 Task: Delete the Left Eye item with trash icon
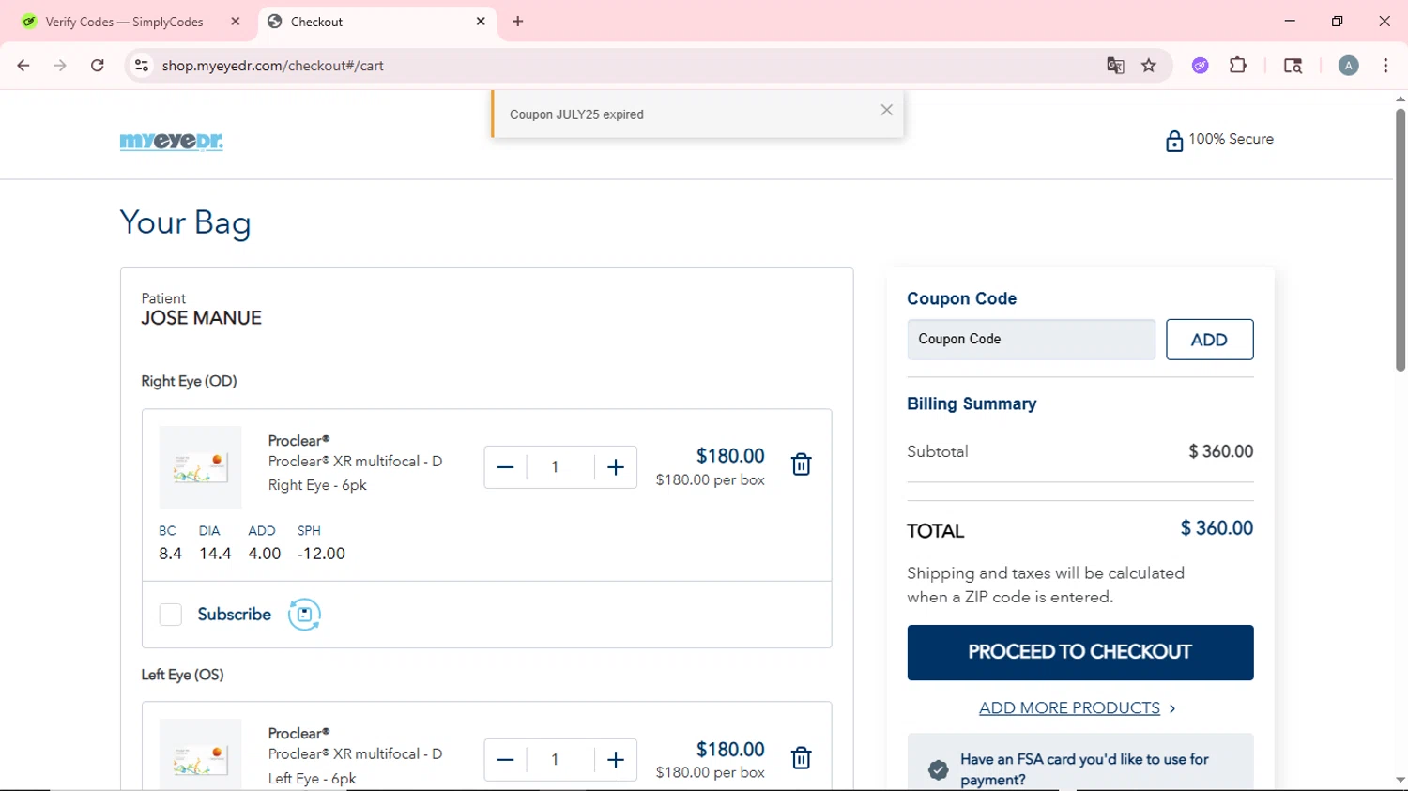(801, 758)
